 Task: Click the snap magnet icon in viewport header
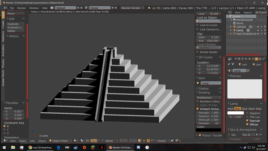[x=148, y=141]
